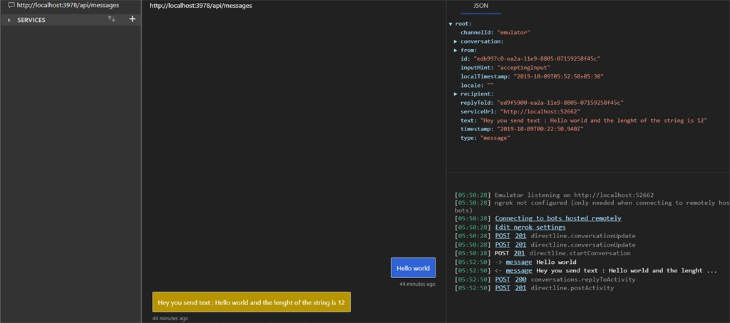Open Connecting to bots hosted remotely link
730x323 pixels.
pos(557,218)
